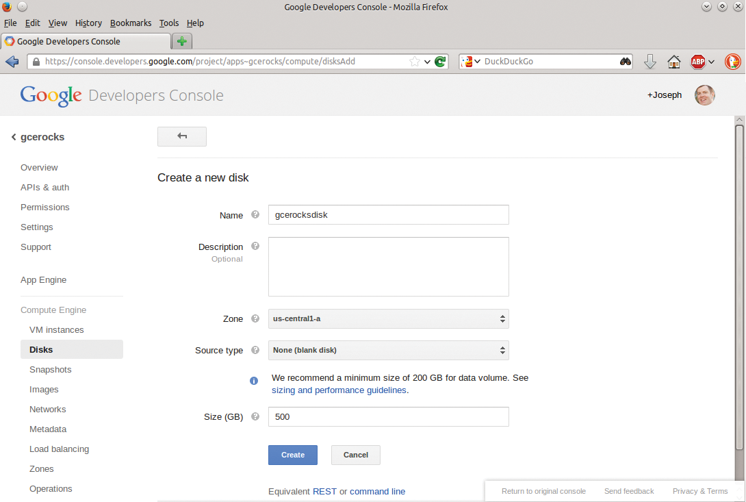
Task: Click the Name input with gcerocksdisk
Action: click(x=389, y=215)
